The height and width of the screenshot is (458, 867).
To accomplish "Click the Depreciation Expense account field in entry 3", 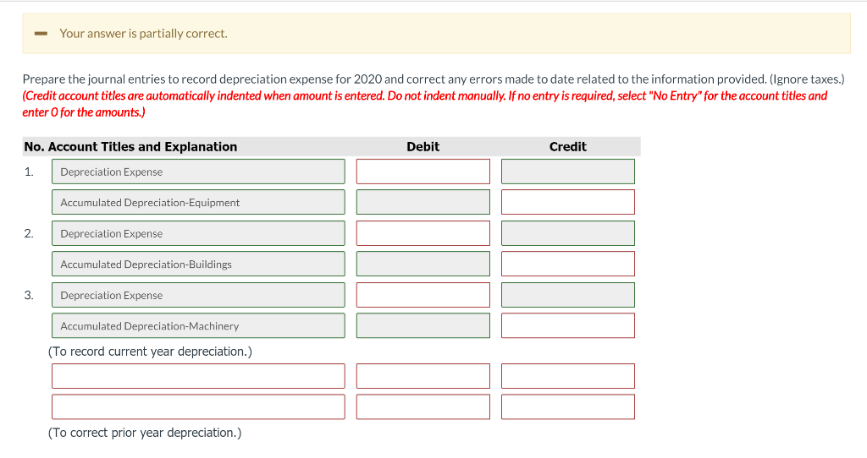I will pyautogui.click(x=198, y=295).
